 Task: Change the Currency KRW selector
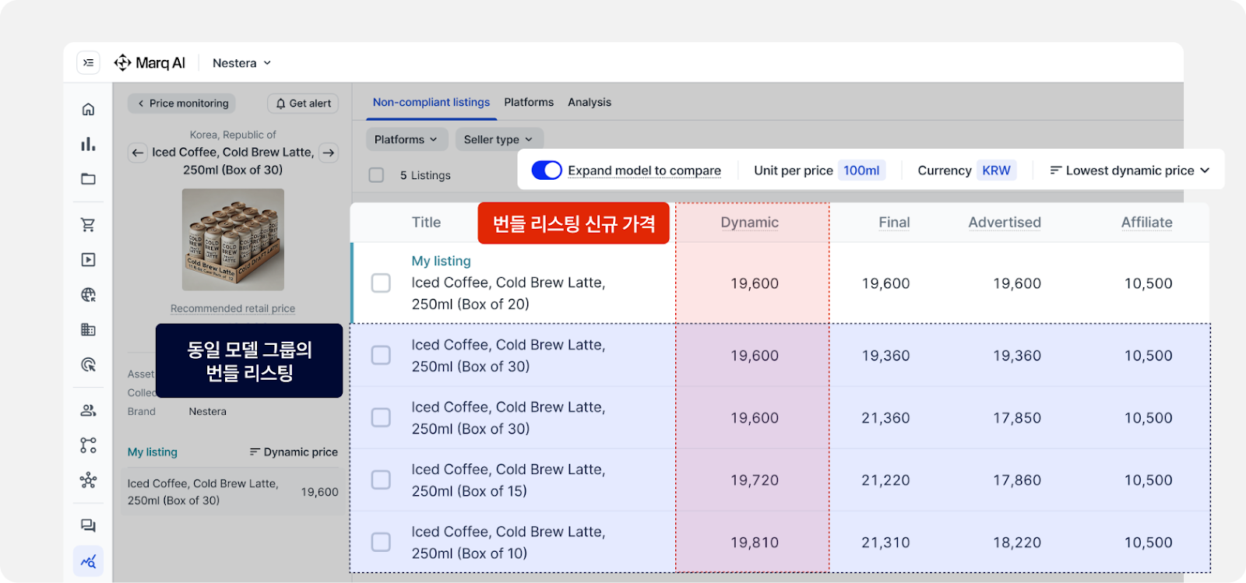996,170
